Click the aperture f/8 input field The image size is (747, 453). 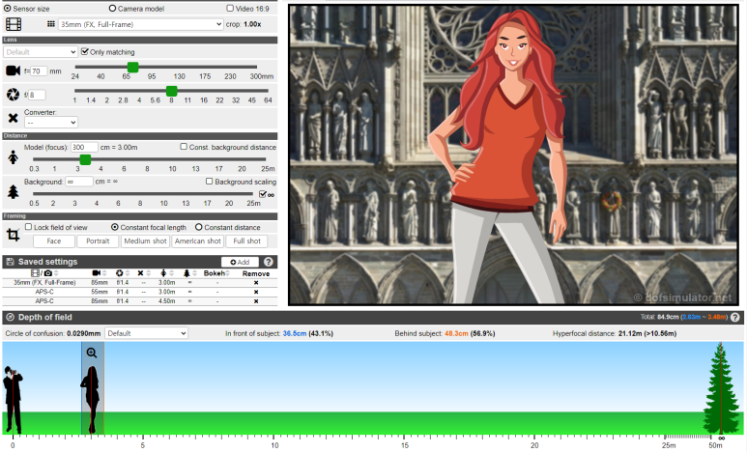click(x=37, y=95)
